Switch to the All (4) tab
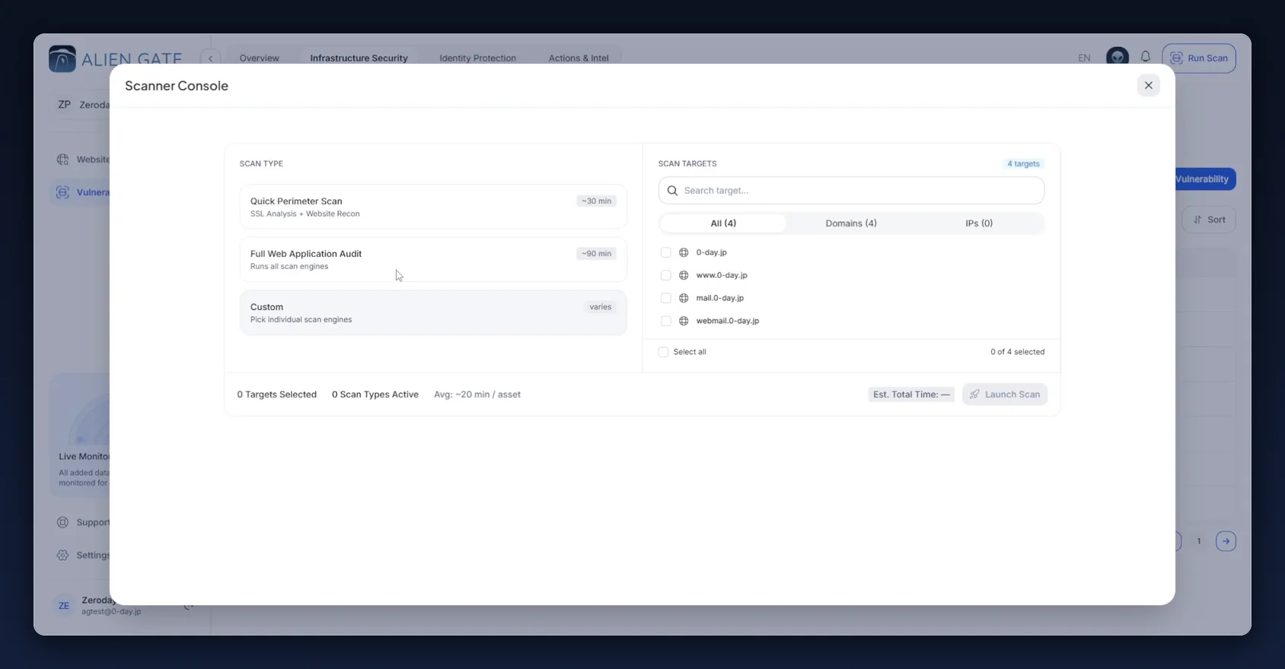Image resolution: width=1285 pixels, height=669 pixels. pyautogui.click(x=723, y=224)
